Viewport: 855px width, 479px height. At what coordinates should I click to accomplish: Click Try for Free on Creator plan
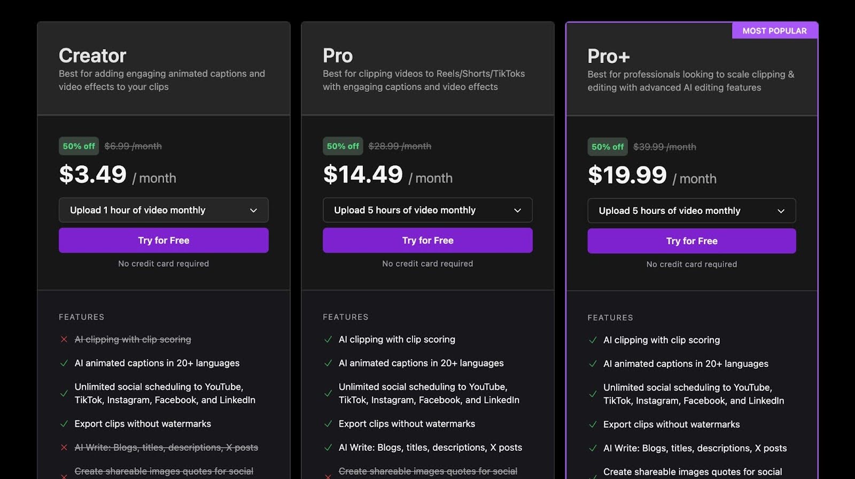(x=164, y=241)
